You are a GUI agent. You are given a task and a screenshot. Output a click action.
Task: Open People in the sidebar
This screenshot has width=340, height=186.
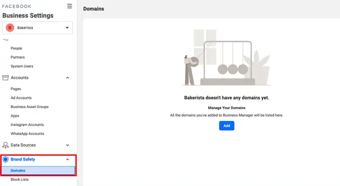coord(16,48)
